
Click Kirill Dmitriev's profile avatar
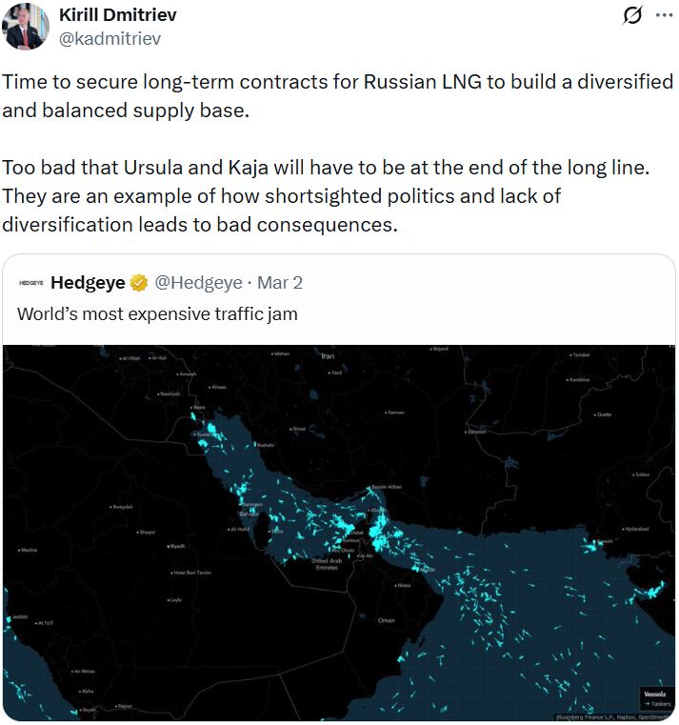(26, 27)
